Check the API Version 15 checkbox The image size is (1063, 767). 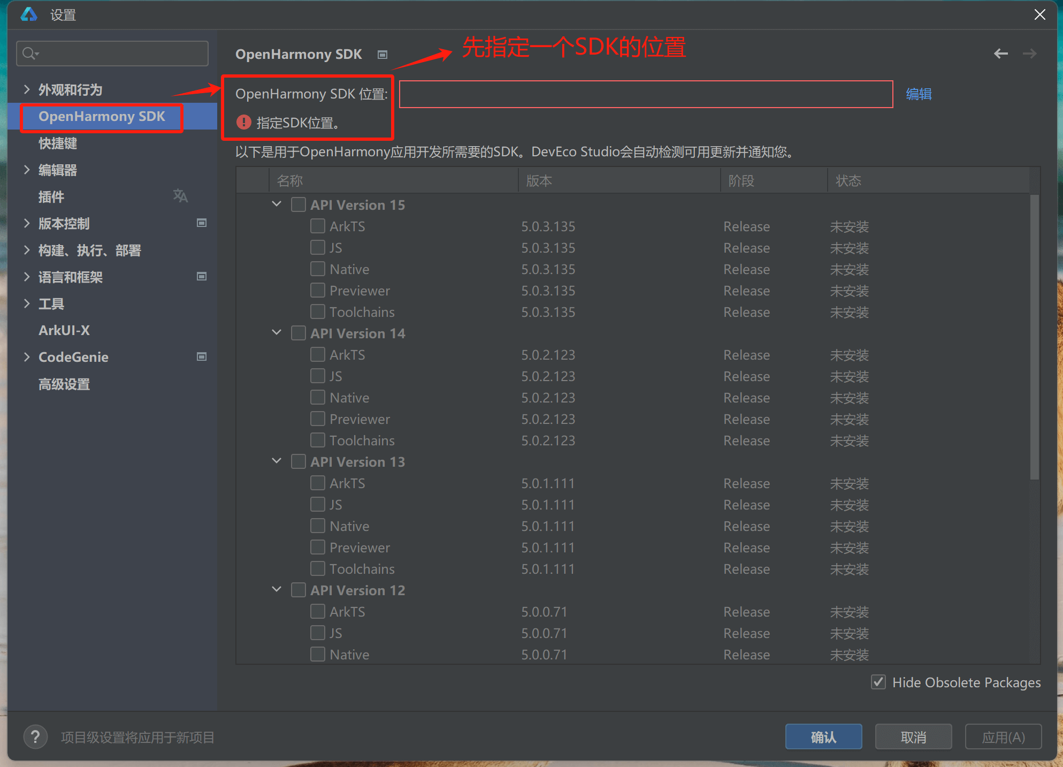(x=299, y=204)
